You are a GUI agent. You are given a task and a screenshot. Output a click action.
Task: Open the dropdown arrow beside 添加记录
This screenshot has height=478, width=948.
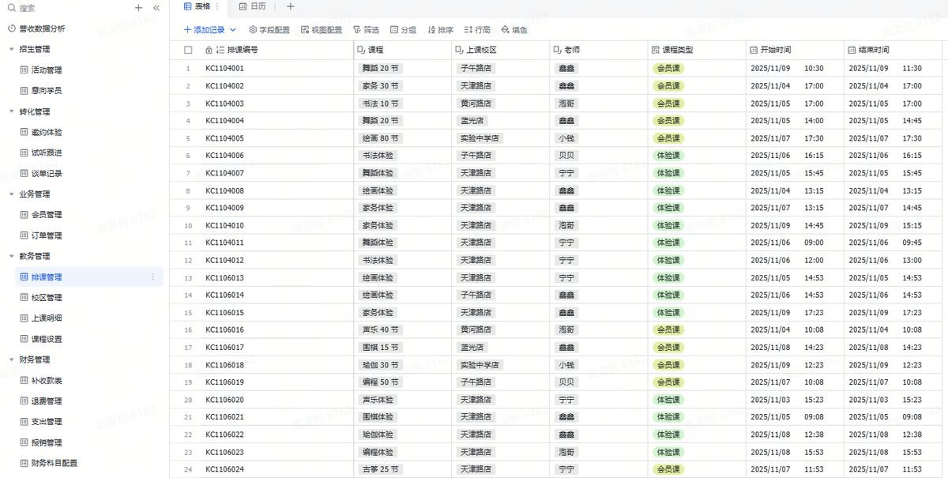[232, 30]
